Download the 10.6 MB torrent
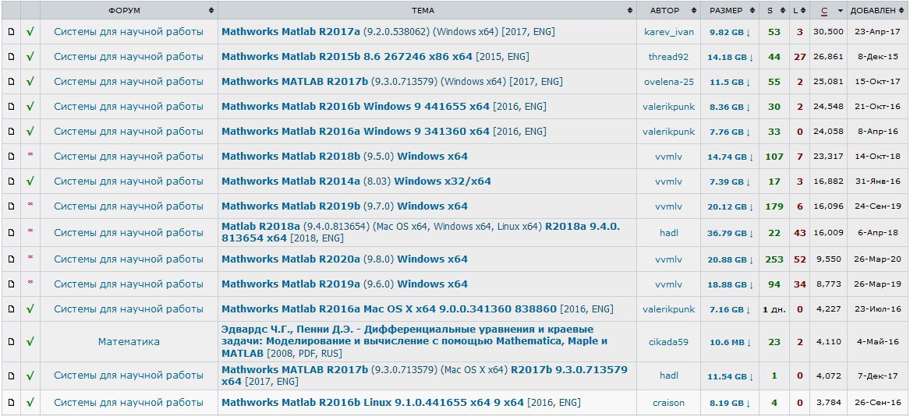The height and width of the screenshot is (416, 917). 731,343
